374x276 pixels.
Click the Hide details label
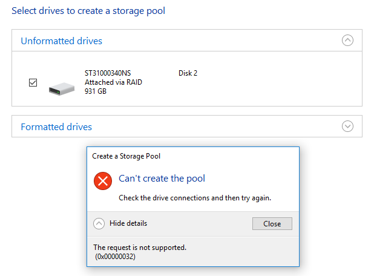click(128, 223)
